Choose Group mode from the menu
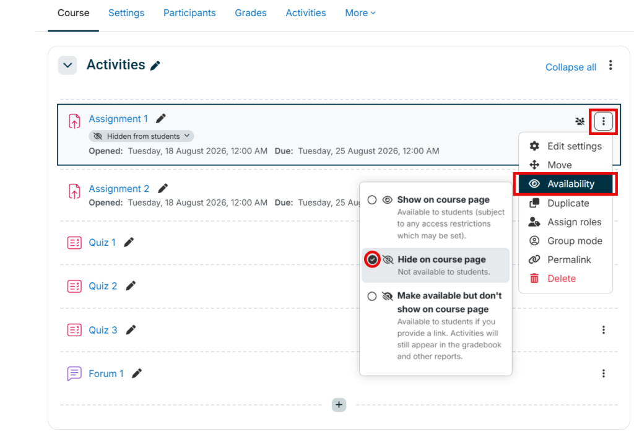This screenshot has width=634, height=434. (x=565, y=241)
